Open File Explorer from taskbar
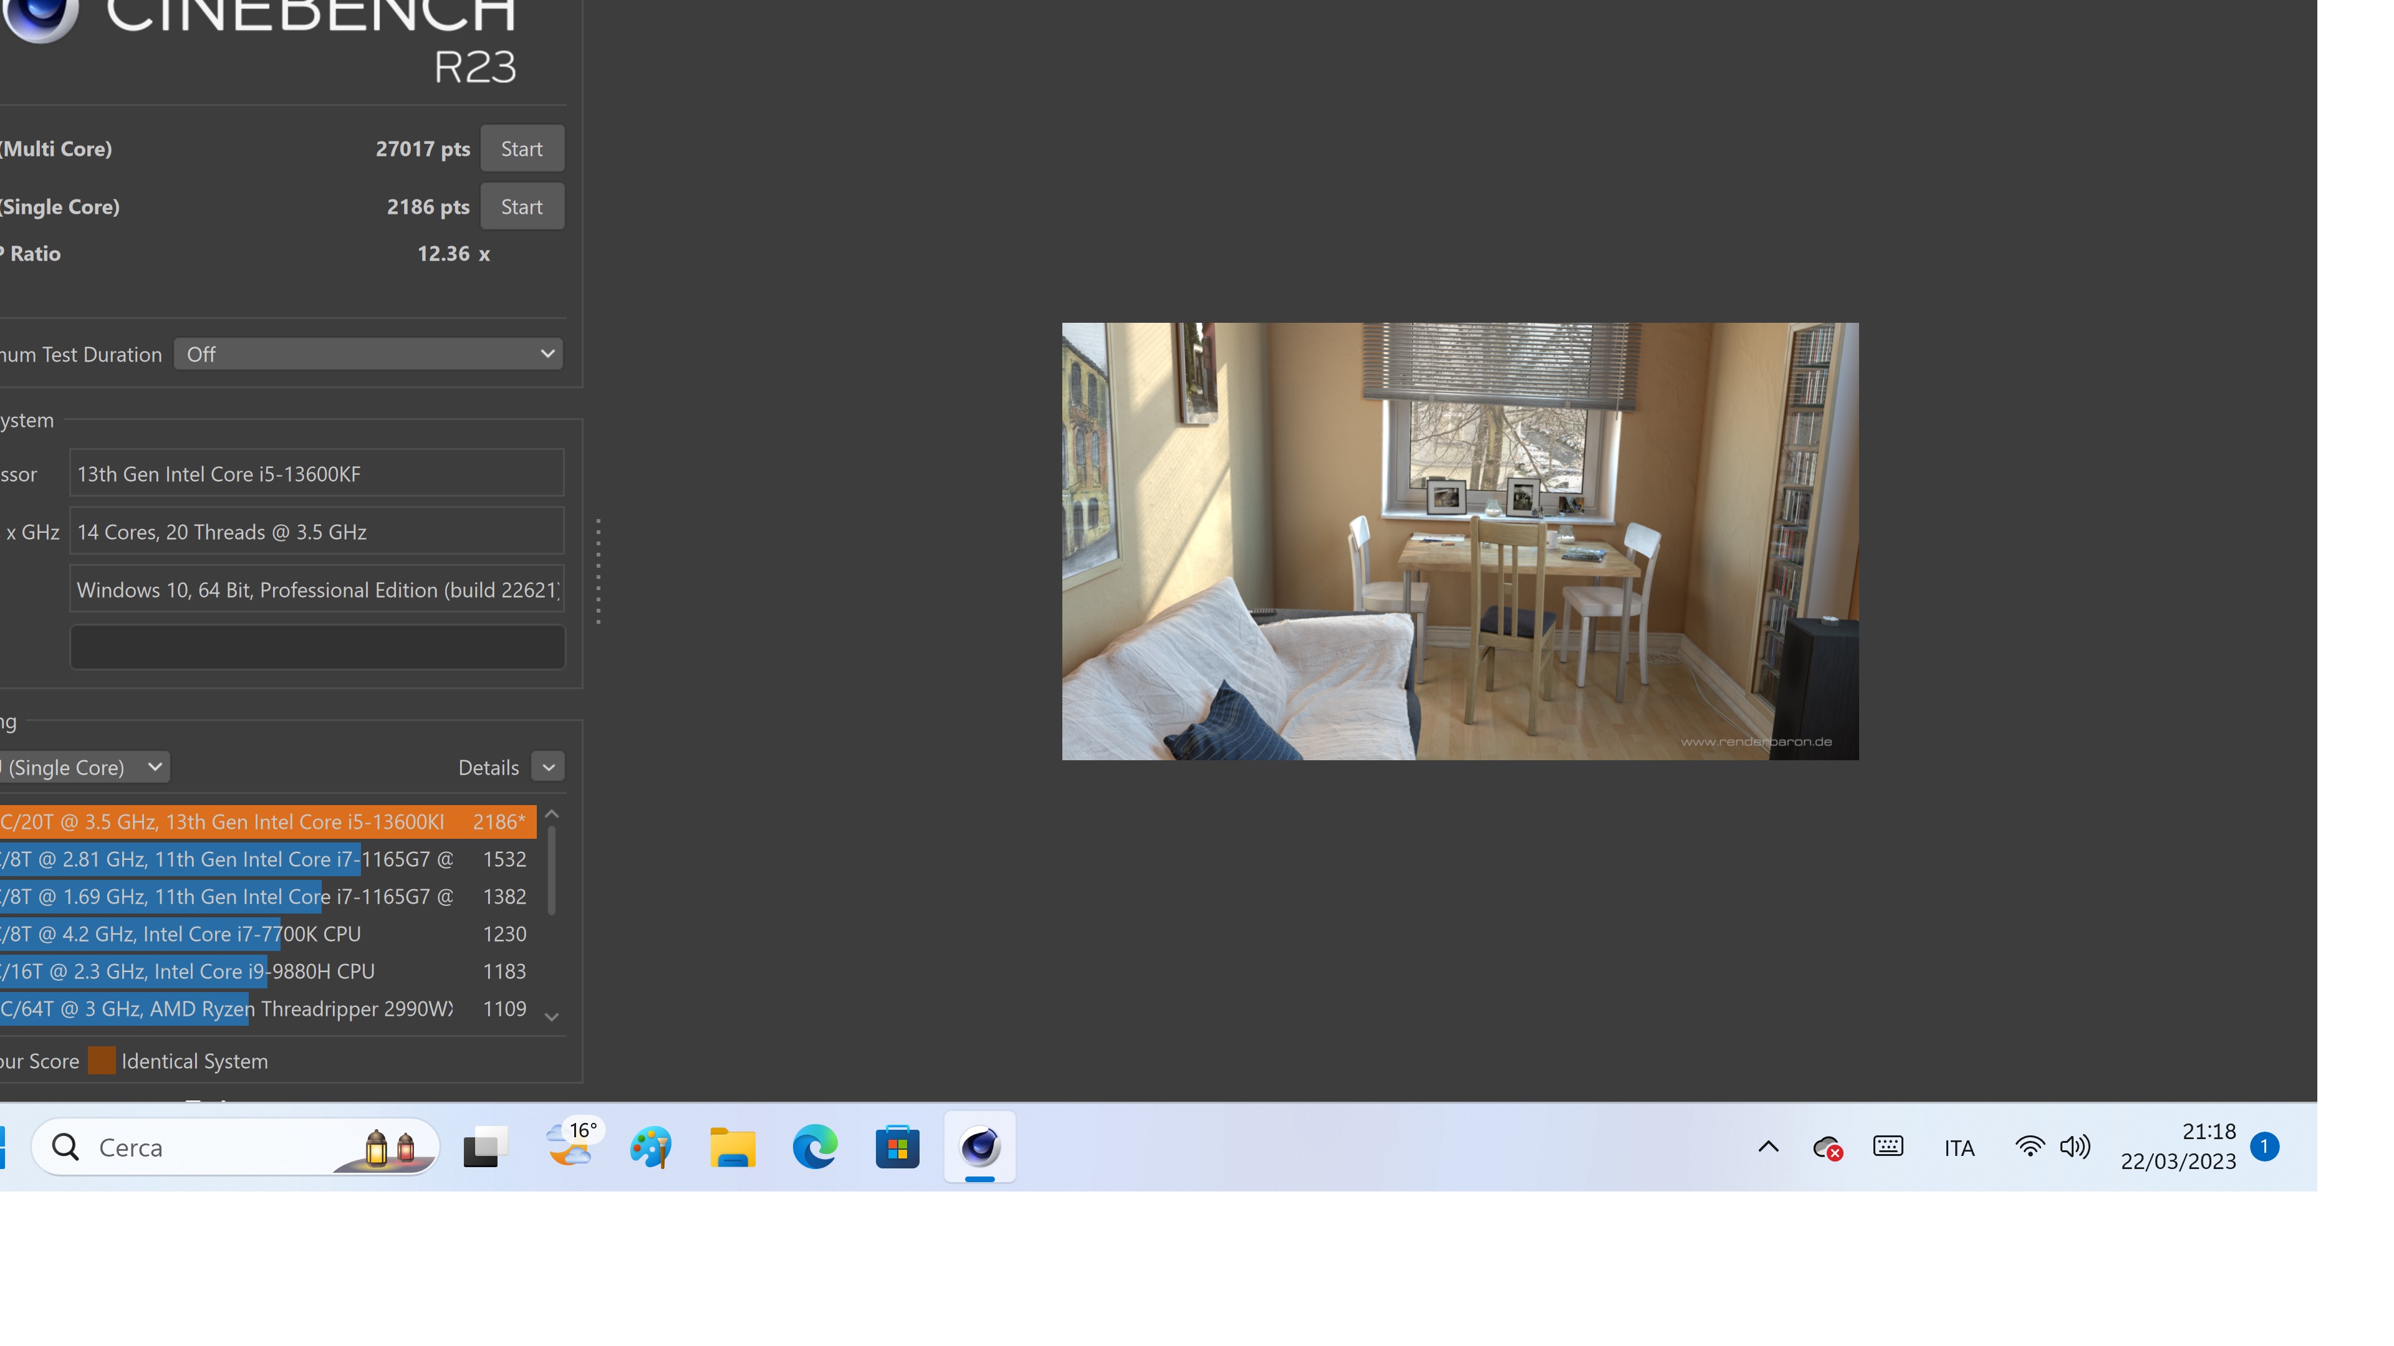 coord(733,1147)
